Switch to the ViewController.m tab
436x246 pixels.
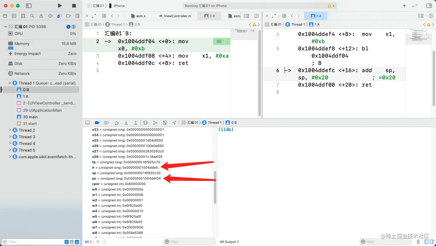[175, 16]
